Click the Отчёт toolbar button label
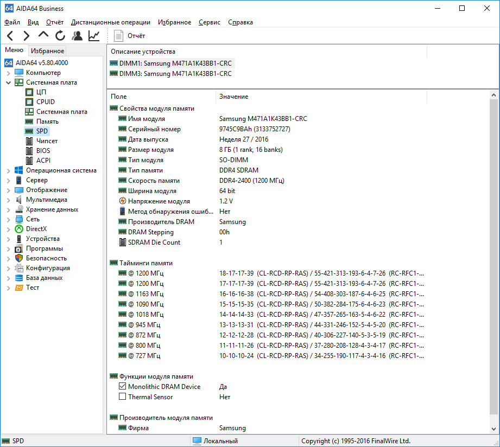 click(136, 36)
